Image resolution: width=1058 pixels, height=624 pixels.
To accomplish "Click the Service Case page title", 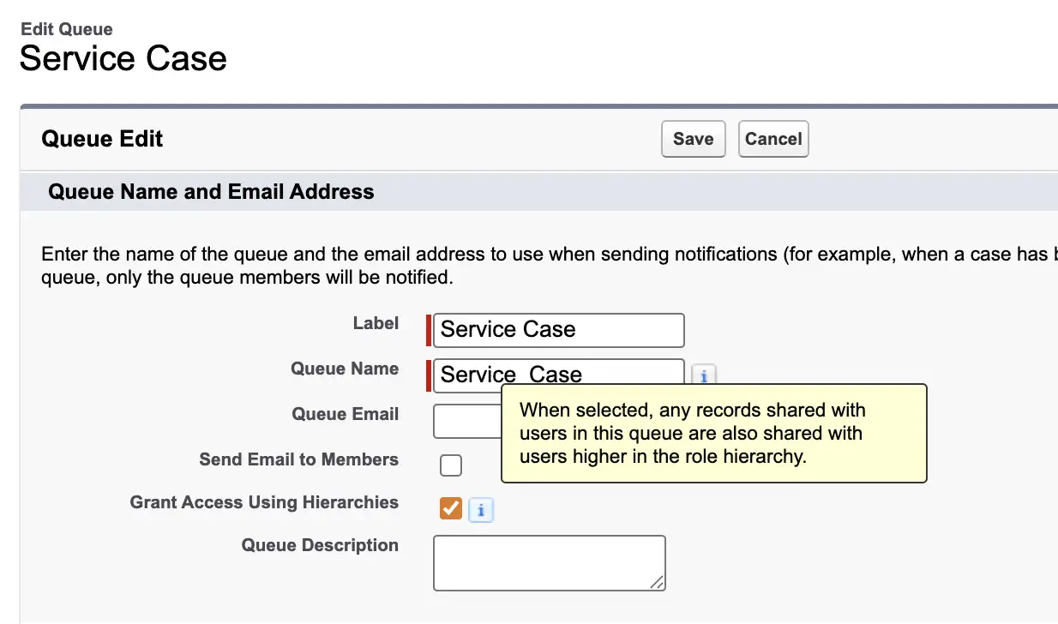I will tap(123, 58).
